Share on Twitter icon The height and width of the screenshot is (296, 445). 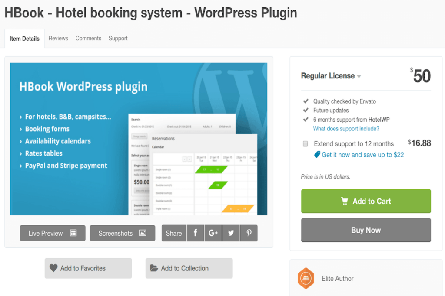pyautogui.click(x=231, y=233)
